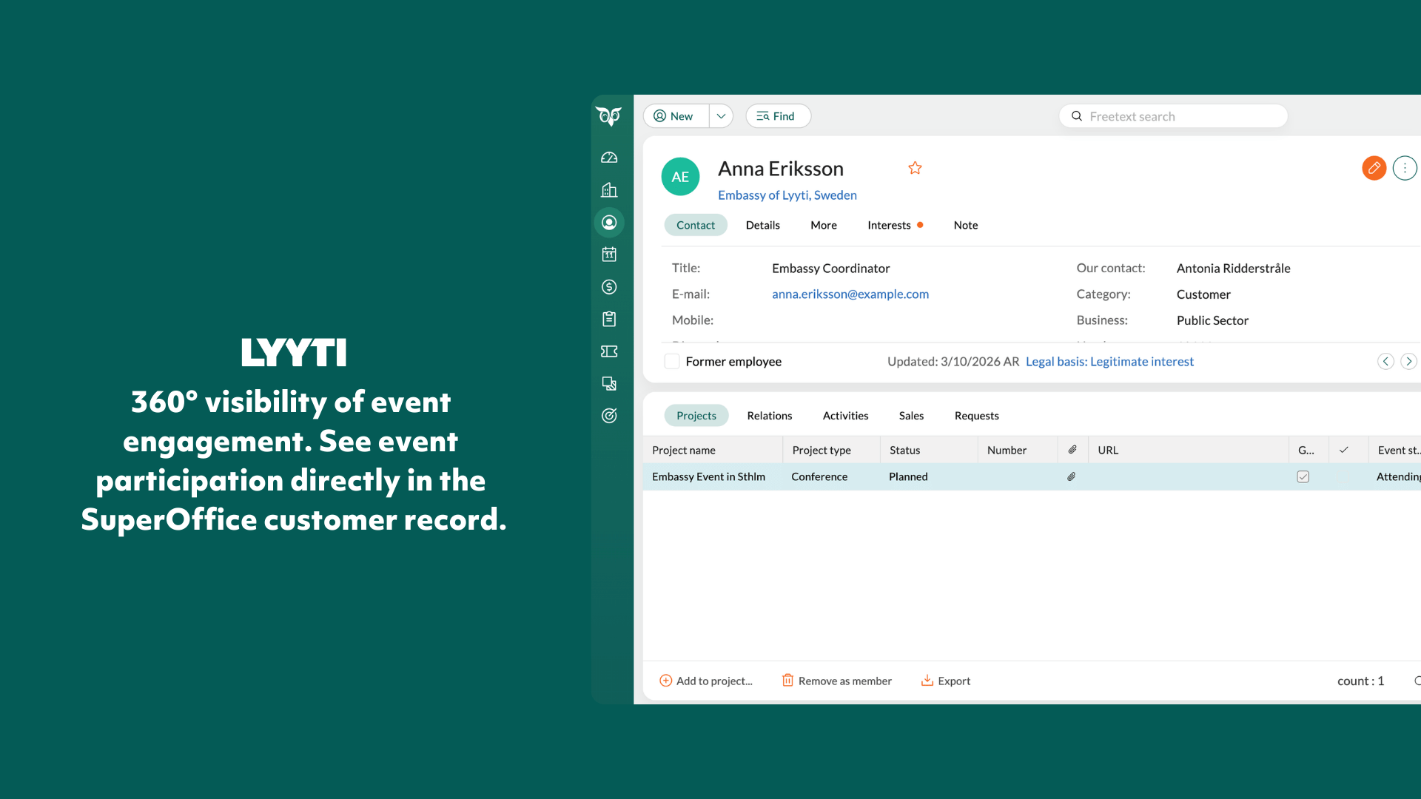Viewport: 1421px width, 799px height.
Task: Mark the Embassy Event as favorite with star
Action: pyautogui.click(x=915, y=168)
